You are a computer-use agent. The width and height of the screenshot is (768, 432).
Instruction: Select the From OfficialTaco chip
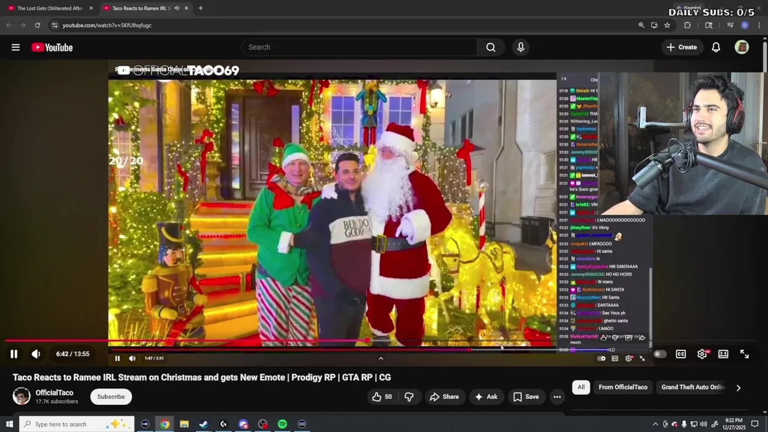pos(623,387)
